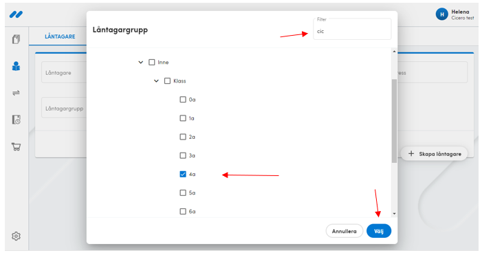Uncheck the 4a class checkbox
The height and width of the screenshot is (253, 482).
click(183, 175)
